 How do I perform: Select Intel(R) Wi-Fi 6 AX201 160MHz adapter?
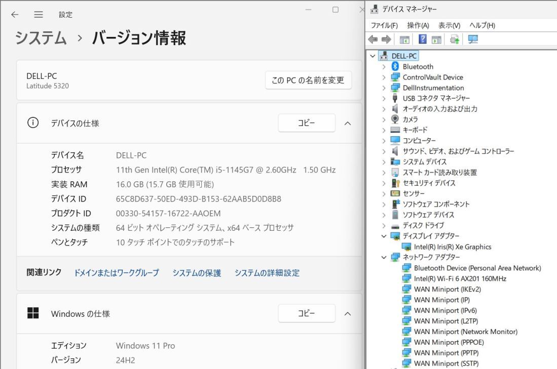point(460,279)
